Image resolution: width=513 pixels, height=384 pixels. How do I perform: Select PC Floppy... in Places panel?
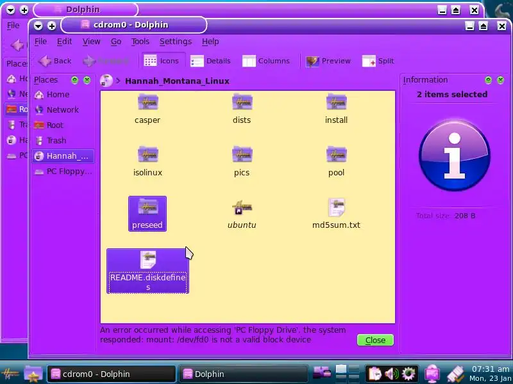(x=63, y=171)
